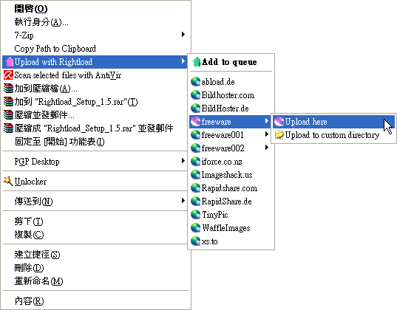Click WinRAR icon beside 加到壓縮檔(A)...

point(8,89)
